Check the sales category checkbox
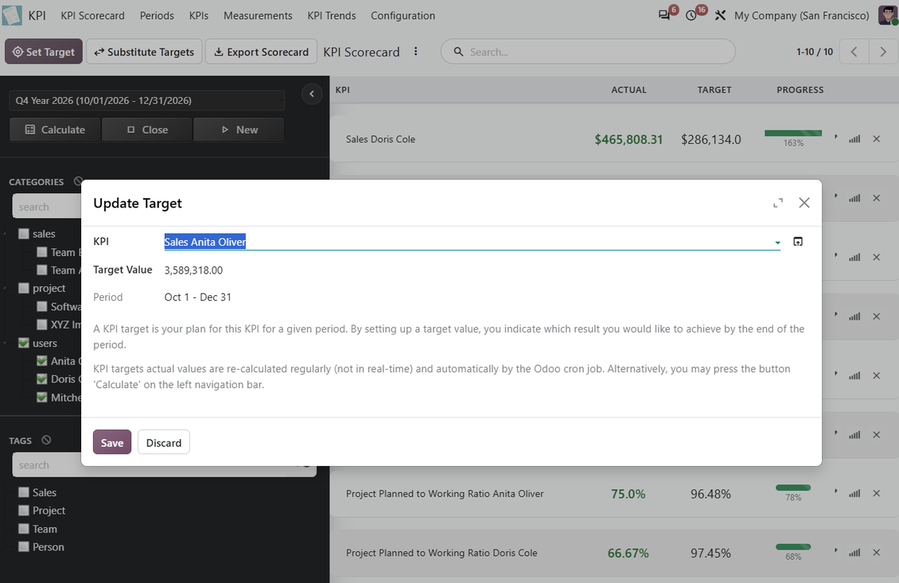Image resolution: width=899 pixels, height=583 pixels. click(24, 233)
